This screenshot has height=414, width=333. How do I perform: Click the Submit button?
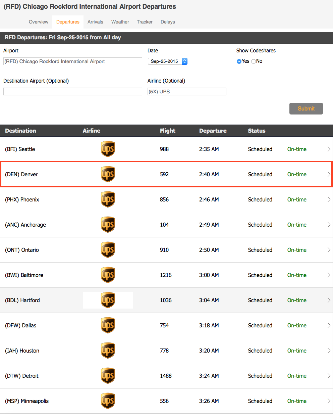click(306, 108)
